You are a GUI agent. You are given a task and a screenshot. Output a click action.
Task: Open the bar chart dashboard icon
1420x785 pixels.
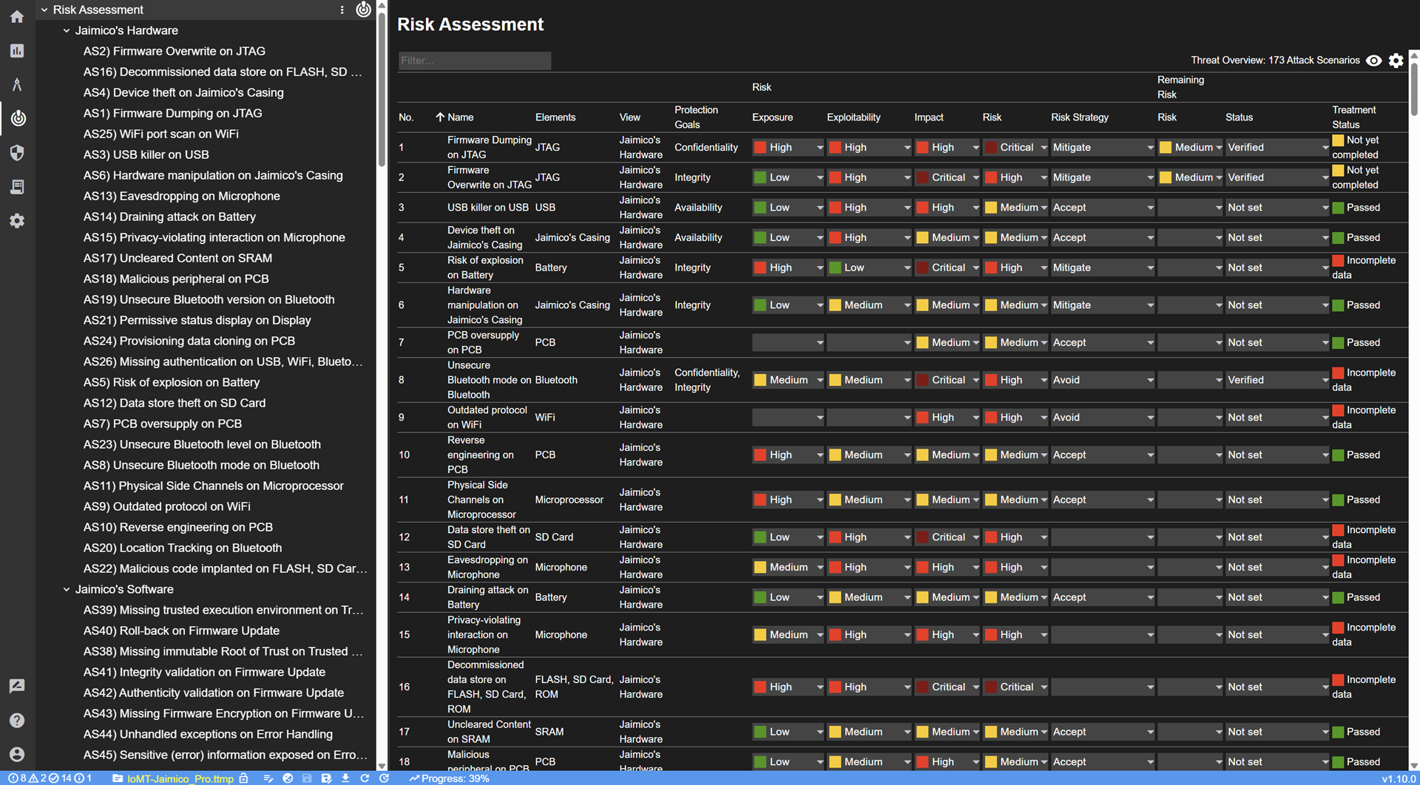tap(17, 50)
